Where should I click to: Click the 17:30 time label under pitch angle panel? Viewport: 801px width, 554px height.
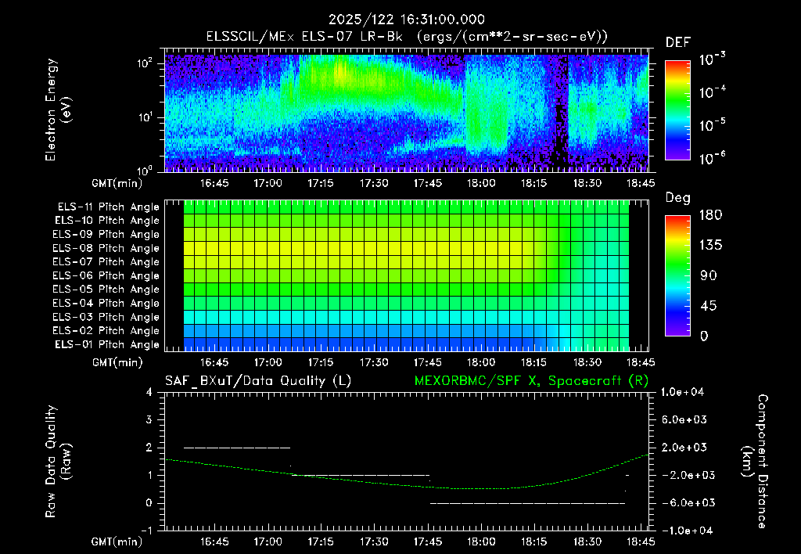pyautogui.click(x=374, y=362)
